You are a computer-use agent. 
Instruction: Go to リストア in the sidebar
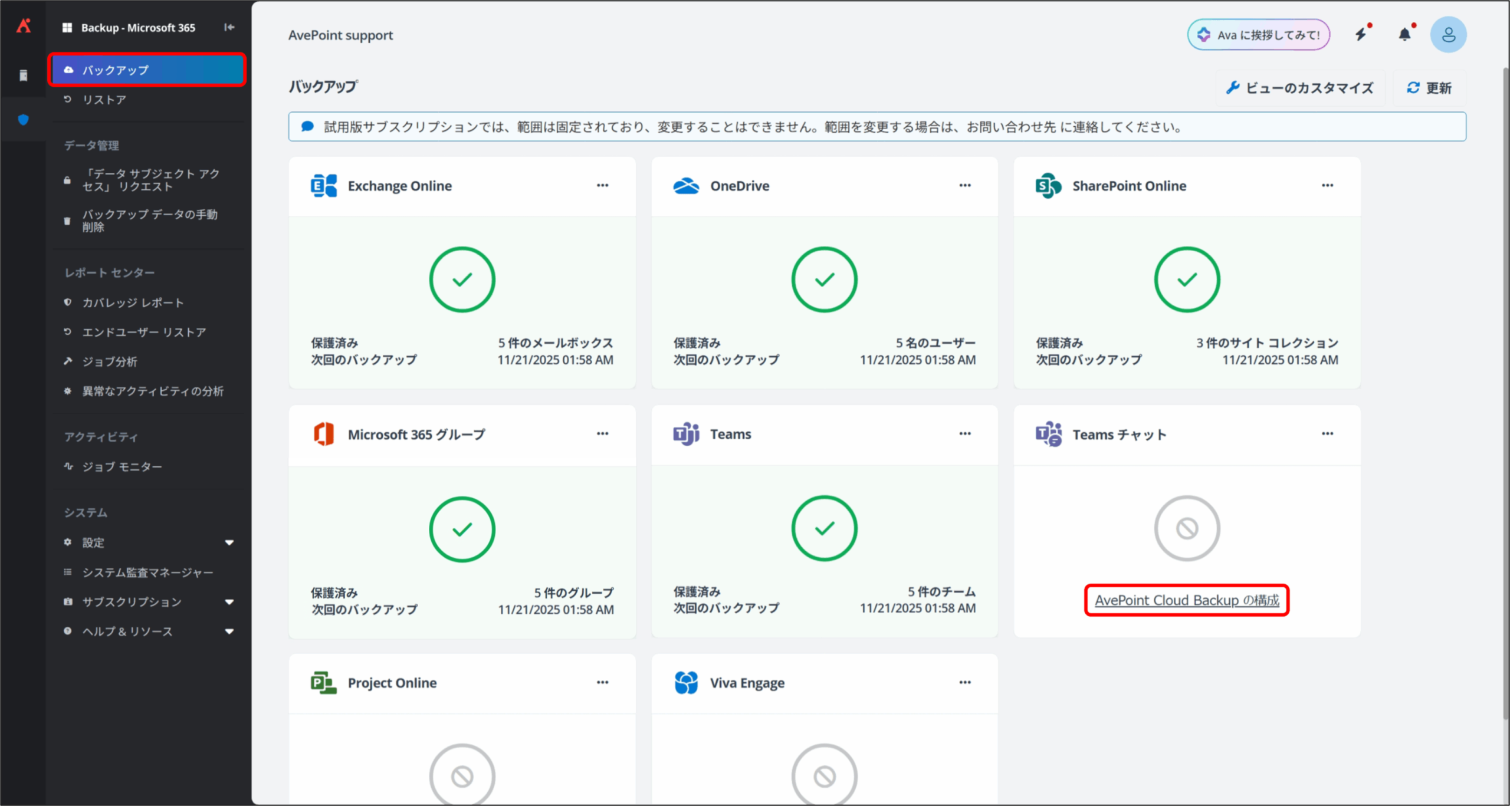point(104,100)
